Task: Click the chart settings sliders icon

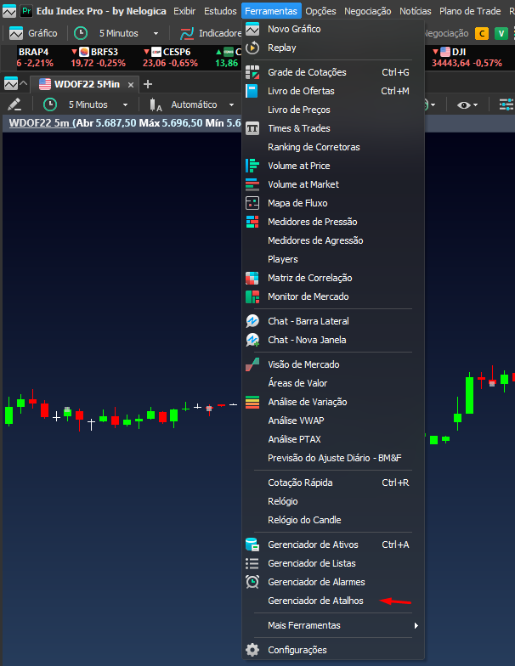Action: coord(507,104)
